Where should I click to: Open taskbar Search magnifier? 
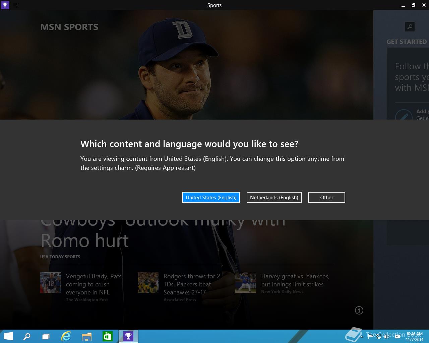(x=27, y=336)
